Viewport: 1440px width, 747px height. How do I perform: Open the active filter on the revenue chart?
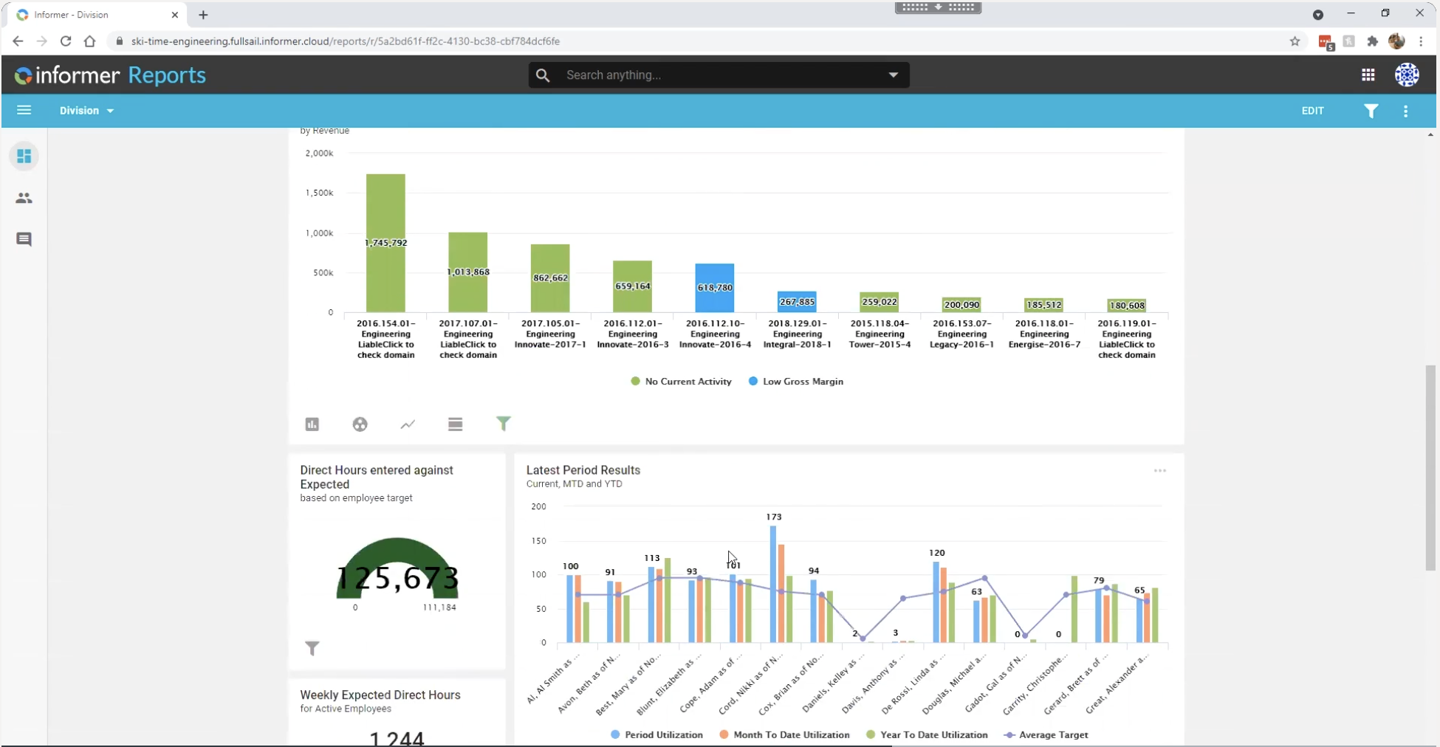(x=504, y=424)
